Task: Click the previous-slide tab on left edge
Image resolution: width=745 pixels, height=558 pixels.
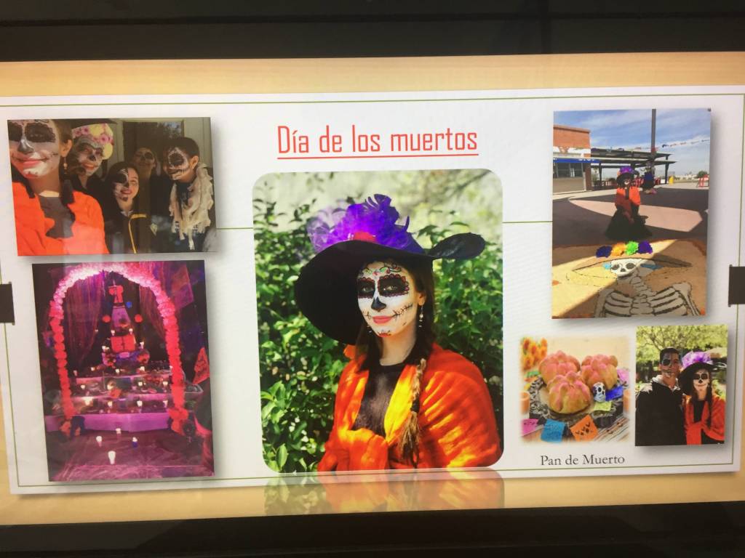Action: 7,302
